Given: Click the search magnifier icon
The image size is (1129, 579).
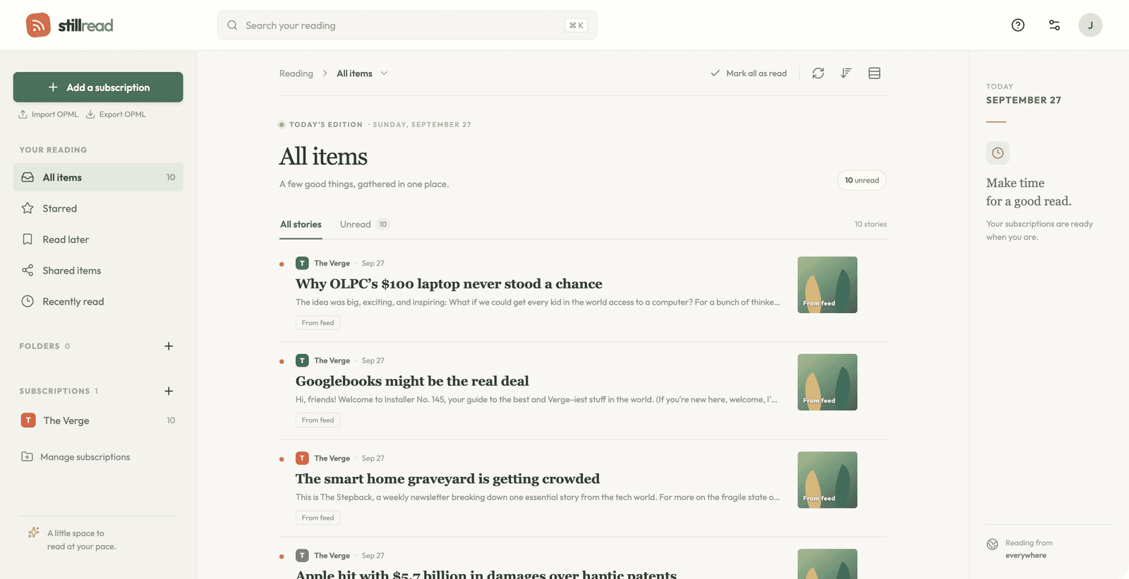Looking at the screenshot, I should (232, 25).
